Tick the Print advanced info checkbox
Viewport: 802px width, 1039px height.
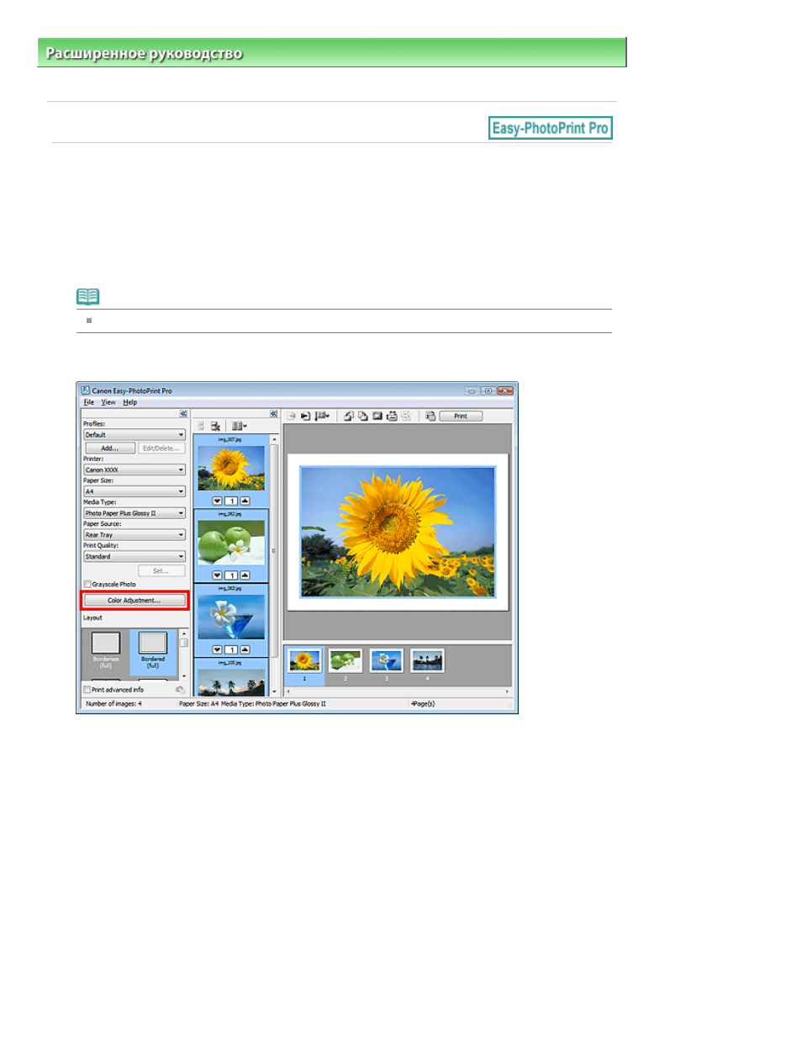click(x=87, y=690)
